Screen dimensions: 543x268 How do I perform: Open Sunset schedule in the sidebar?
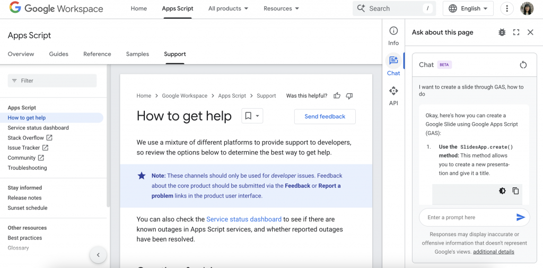(28, 208)
